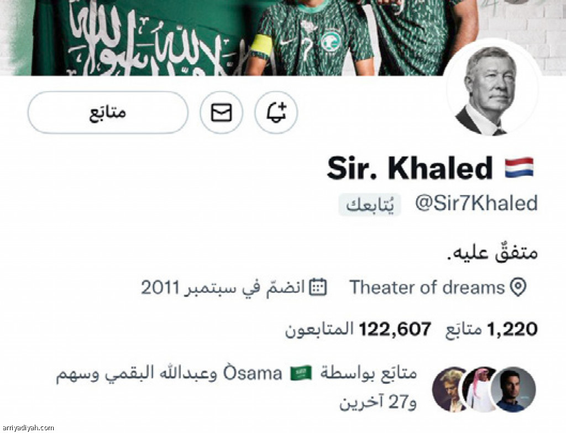
Task: Click the notification bell plus icon
Action: click(276, 112)
